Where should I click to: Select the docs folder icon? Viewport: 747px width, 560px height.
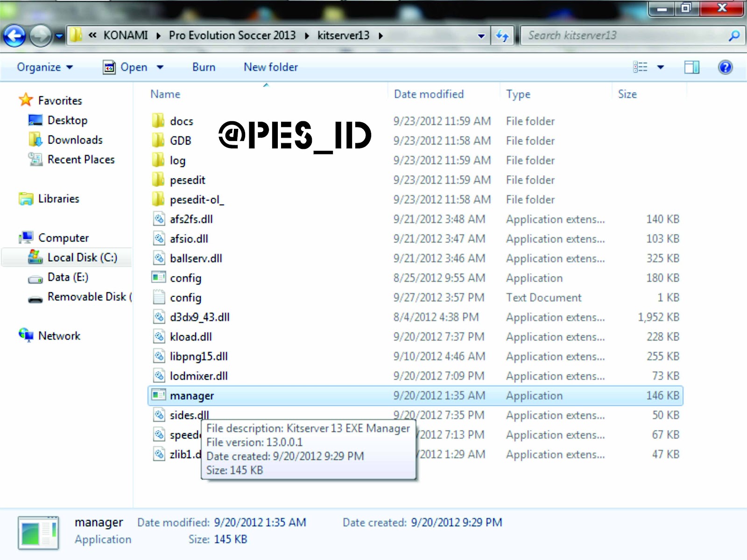pyautogui.click(x=158, y=120)
